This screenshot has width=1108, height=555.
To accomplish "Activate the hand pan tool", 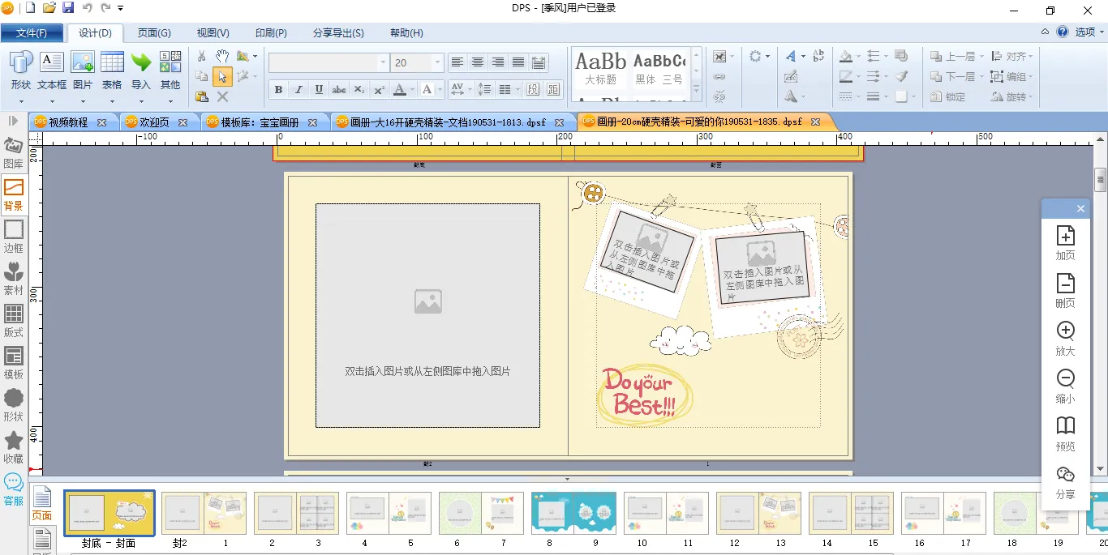I will coord(222,57).
